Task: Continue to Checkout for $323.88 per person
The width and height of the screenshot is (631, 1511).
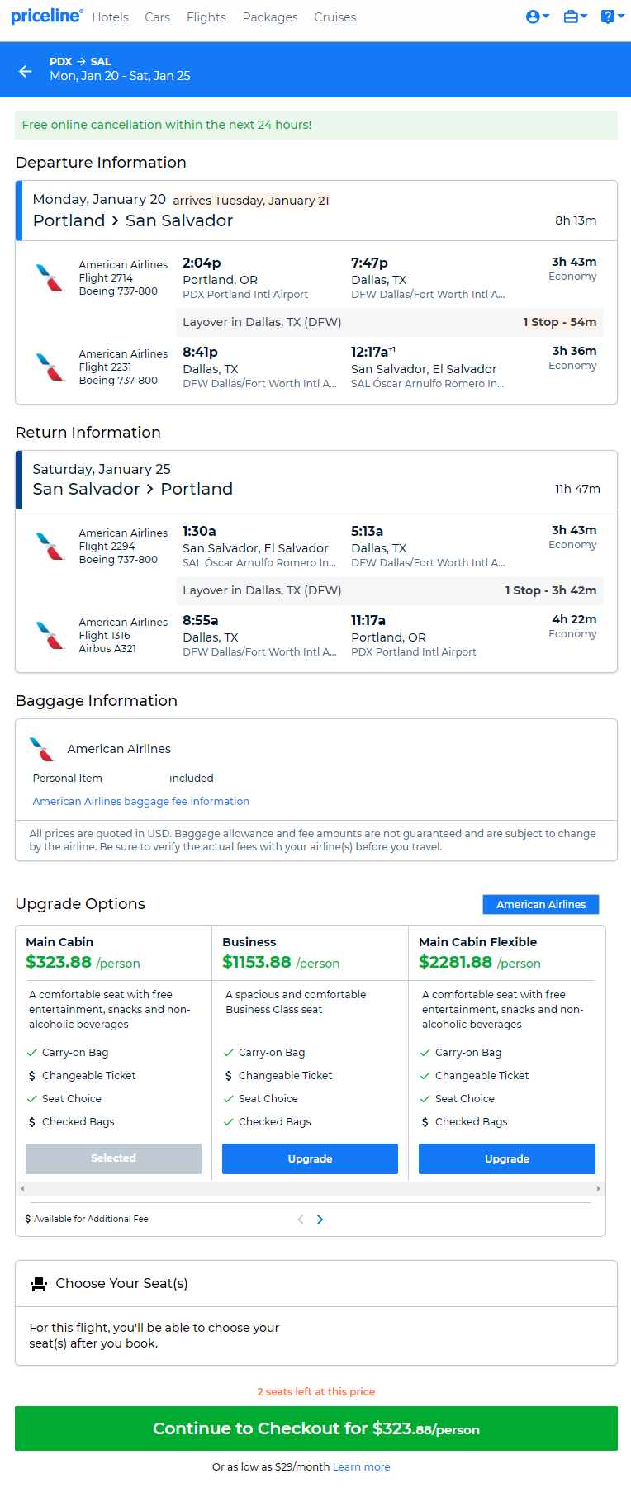Action: pyautogui.click(x=316, y=1428)
